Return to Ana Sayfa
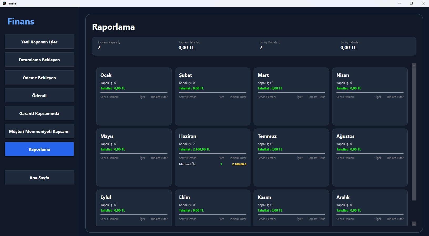Image resolution: width=429 pixels, height=236 pixels. [39, 178]
